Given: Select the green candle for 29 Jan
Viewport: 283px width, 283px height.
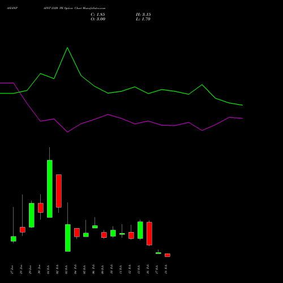Looking at the screenshot, I should click(32, 215).
